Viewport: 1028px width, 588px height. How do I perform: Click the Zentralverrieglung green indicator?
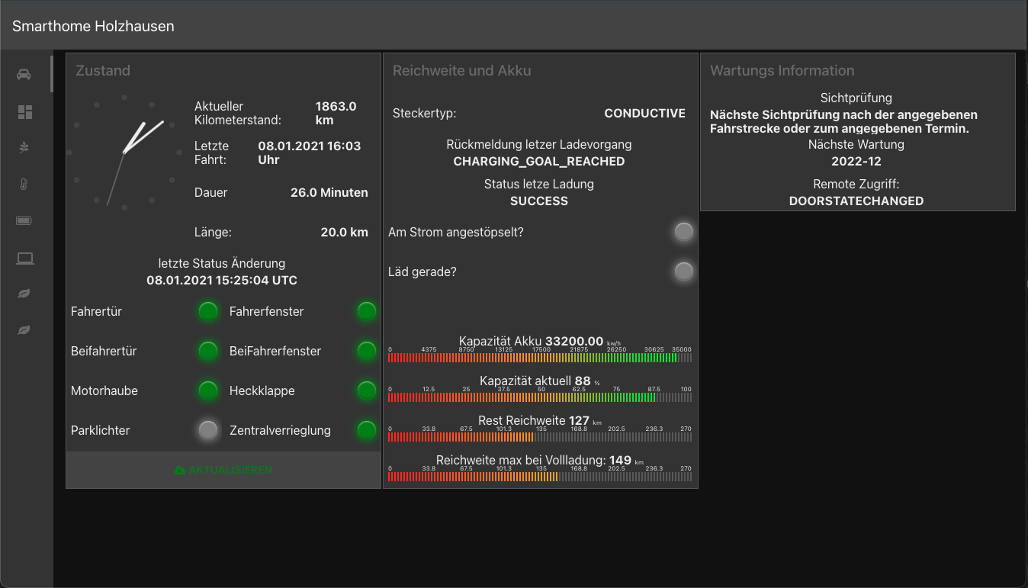(x=367, y=430)
